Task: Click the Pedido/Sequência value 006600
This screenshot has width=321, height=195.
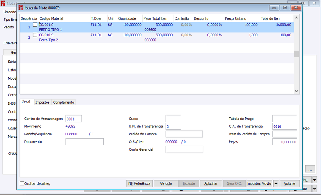Action: pos(71,134)
